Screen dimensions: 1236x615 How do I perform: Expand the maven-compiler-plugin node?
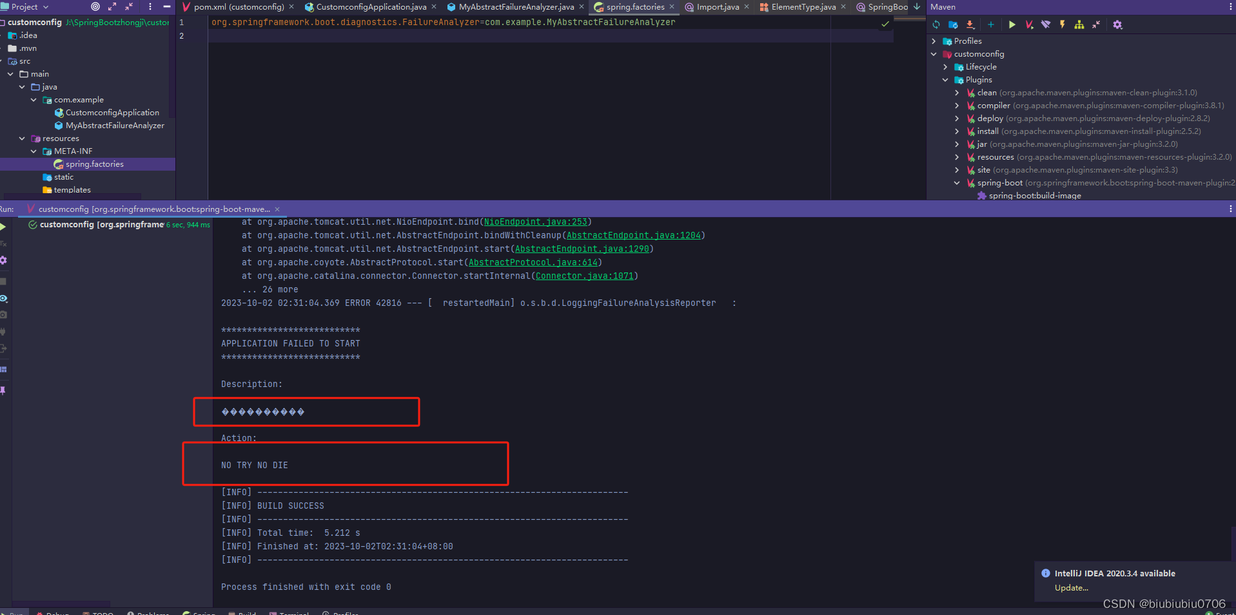coord(956,105)
